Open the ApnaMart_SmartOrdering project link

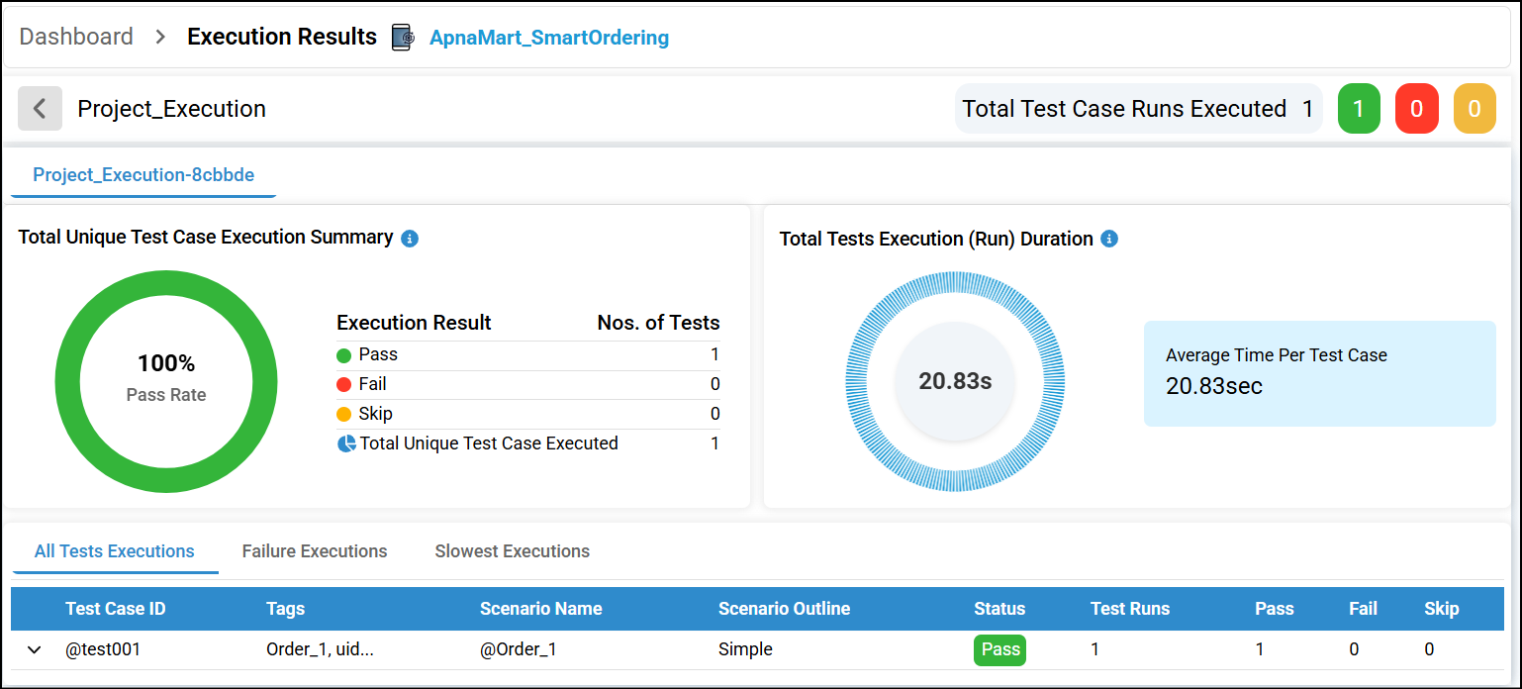(x=549, y=38)
